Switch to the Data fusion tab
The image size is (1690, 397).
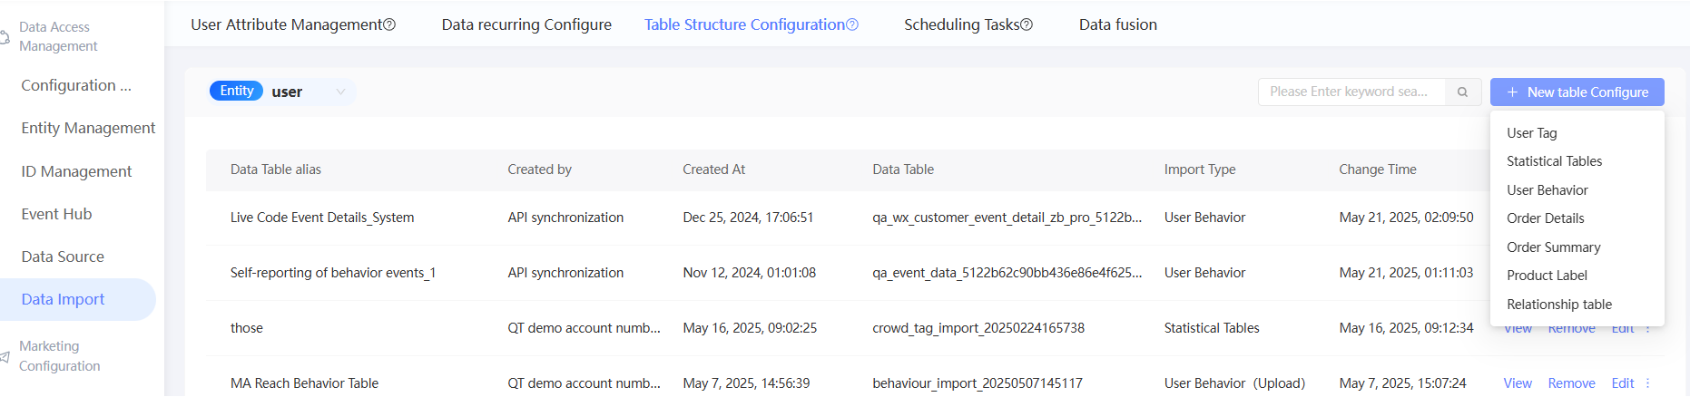pyautogui.click(x=1117, y=25)
